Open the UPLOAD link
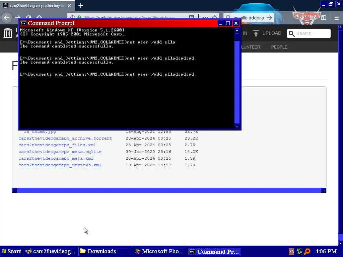343x257 pixels. (x=272, y=33)
